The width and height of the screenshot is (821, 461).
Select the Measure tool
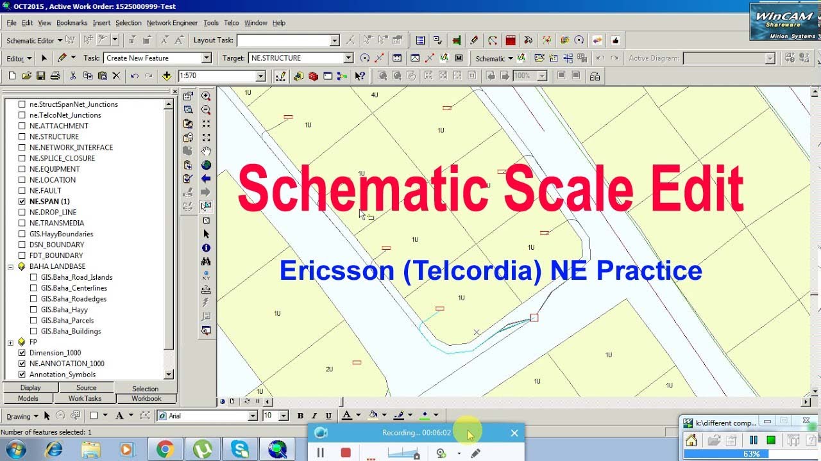click(x=206, y=289)
